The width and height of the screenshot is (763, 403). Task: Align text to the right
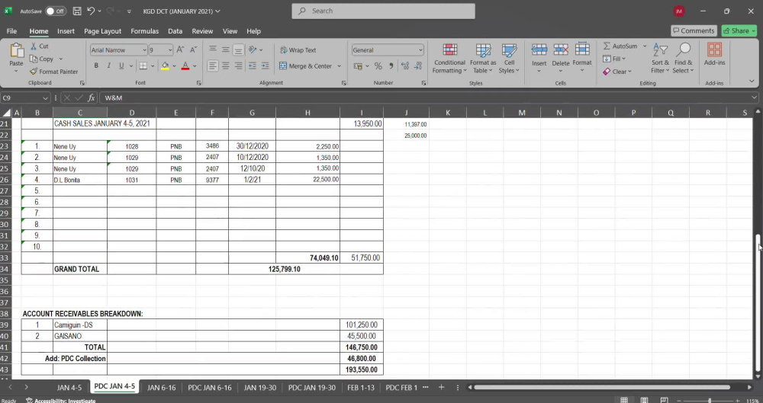pyautogui.click(x=238, y=66)
